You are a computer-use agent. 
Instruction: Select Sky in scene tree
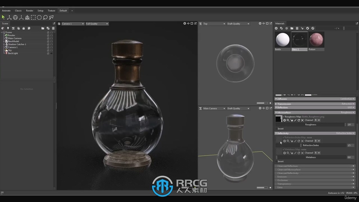pyautogui.click(x=10, y=50)
